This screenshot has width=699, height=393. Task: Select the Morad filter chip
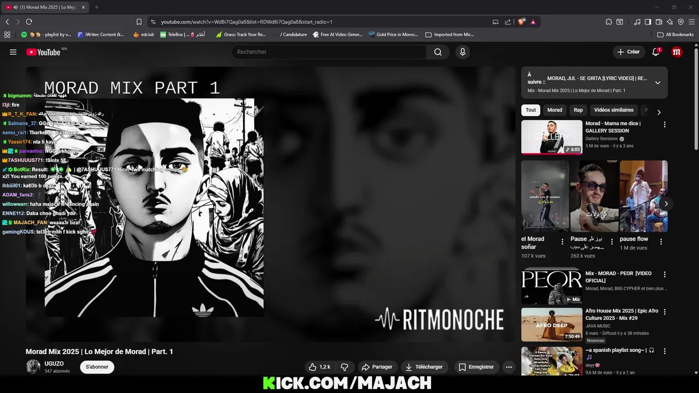point(554,110)
